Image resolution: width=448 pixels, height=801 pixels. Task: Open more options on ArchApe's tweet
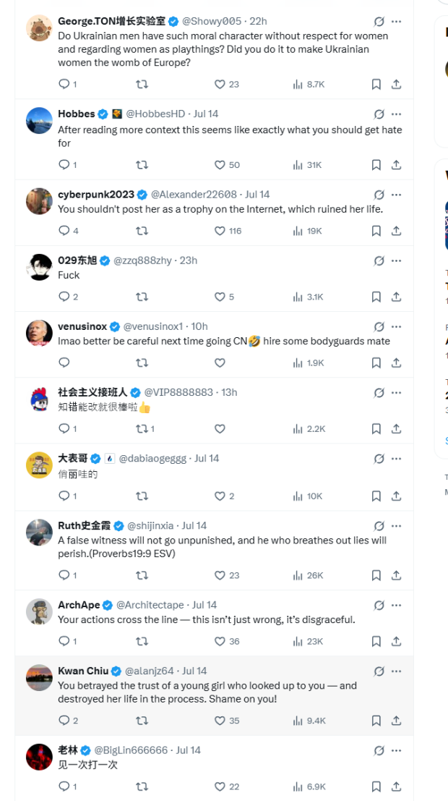click(396, 605)
